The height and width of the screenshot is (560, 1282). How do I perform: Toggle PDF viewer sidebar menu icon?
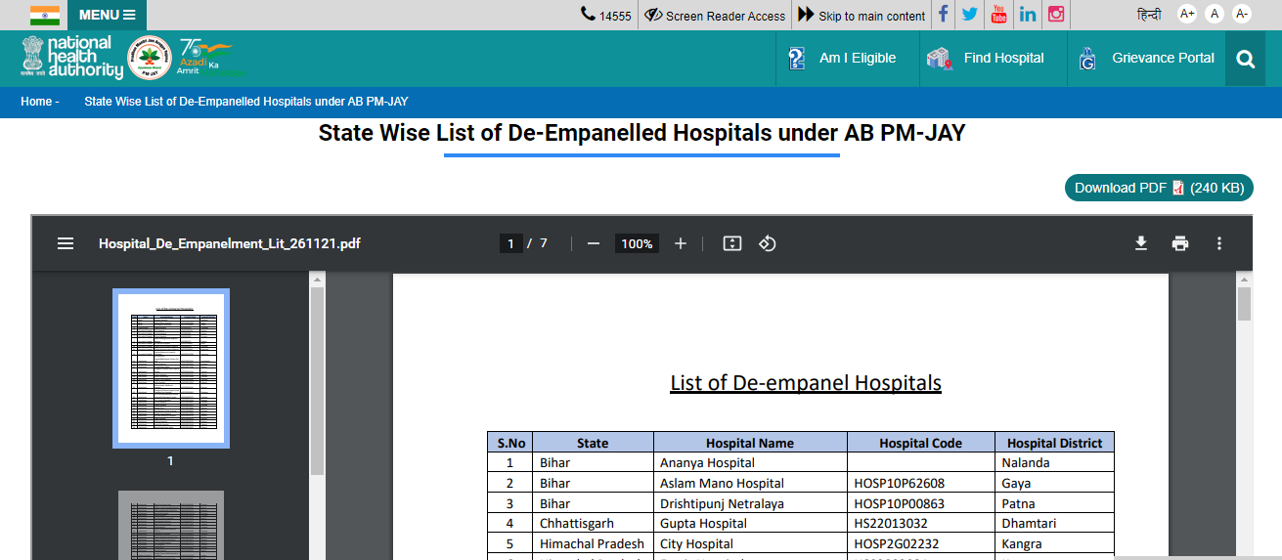(66, 243)
